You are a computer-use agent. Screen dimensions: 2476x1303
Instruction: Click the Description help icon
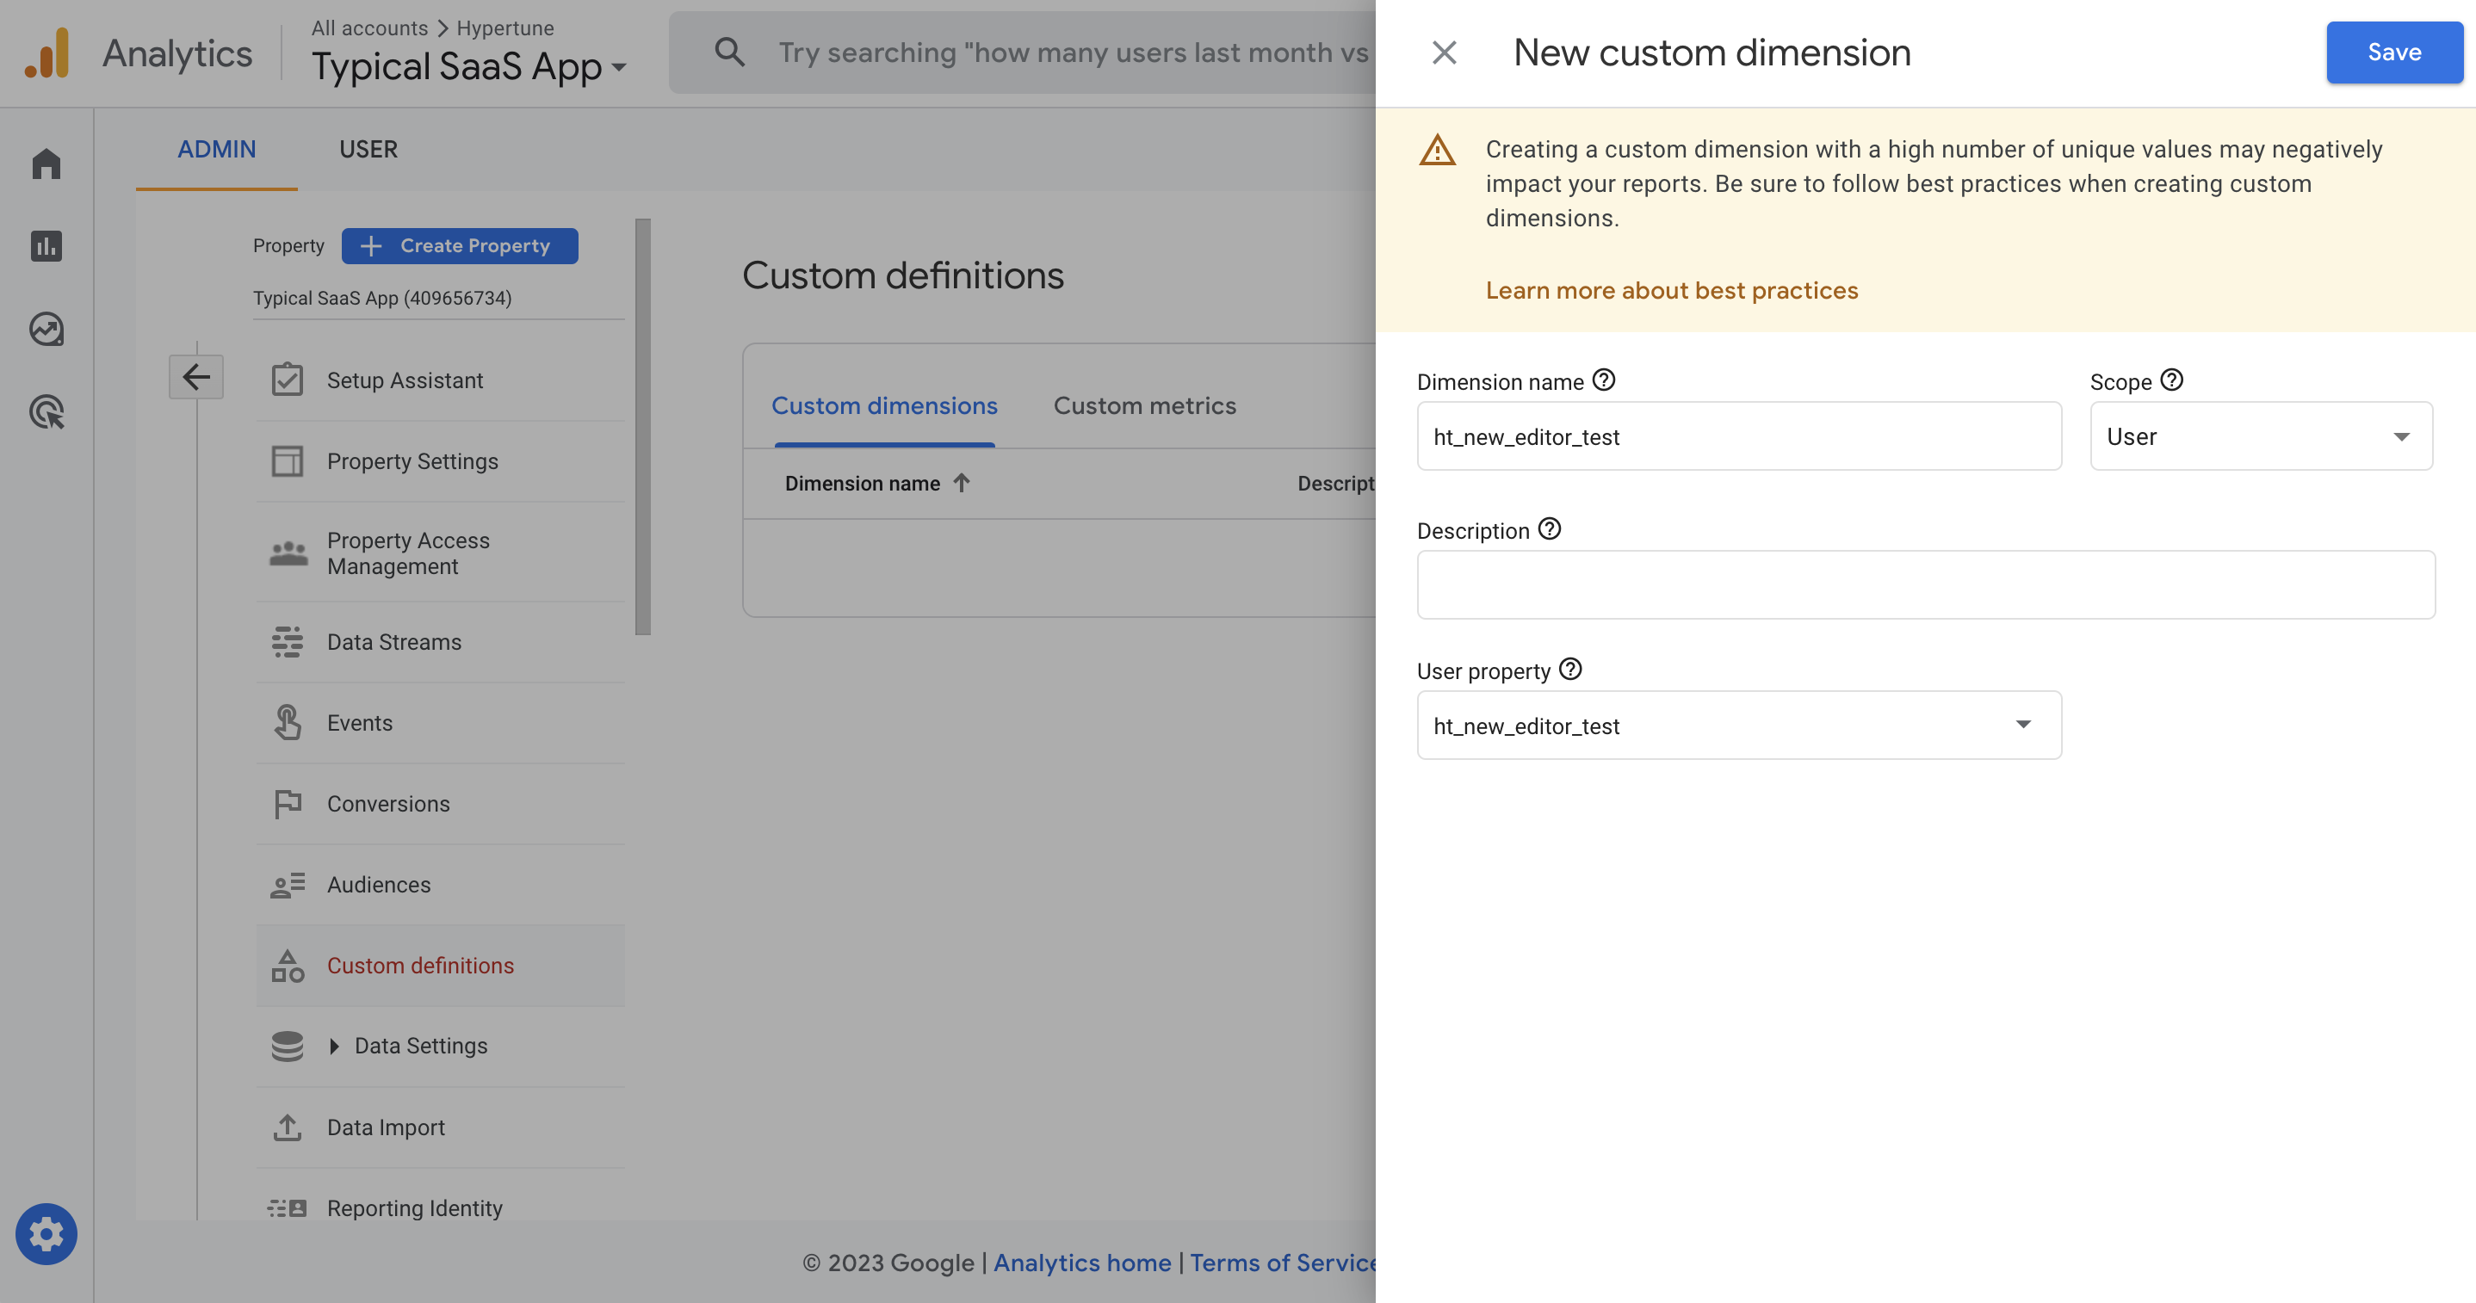click(x=1550, y=529)
